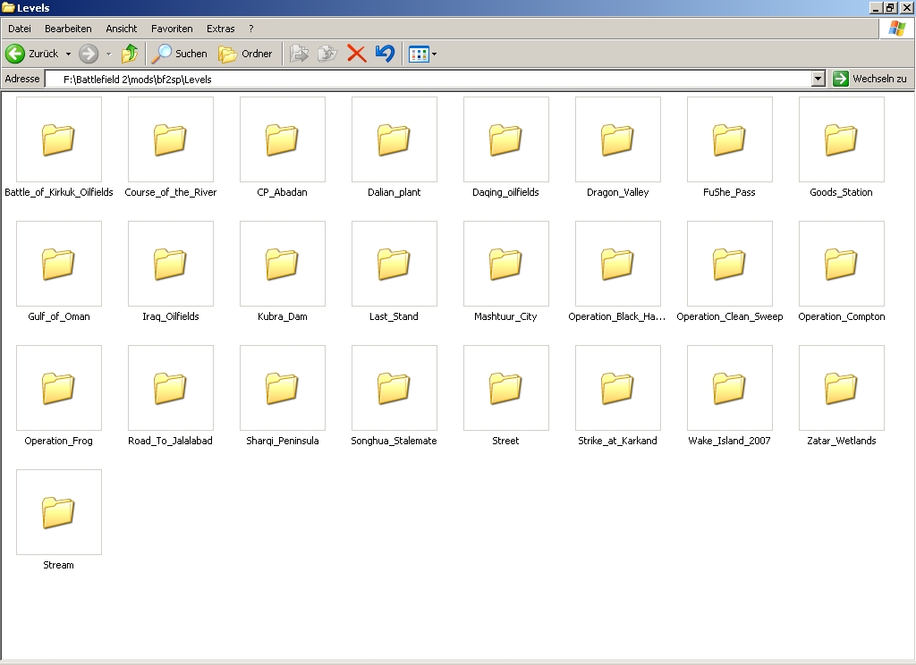Click the Copy To folder icon
The image size is (916, 665).
[x=327, y=54]
